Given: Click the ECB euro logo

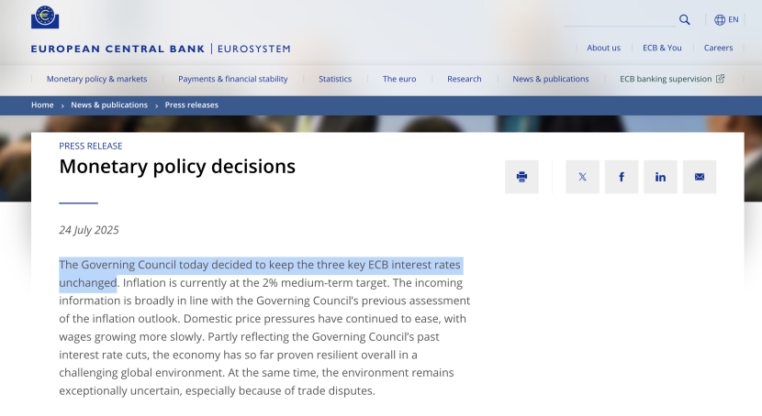Looking at the screenshot, I should click(x=45, y=17).
